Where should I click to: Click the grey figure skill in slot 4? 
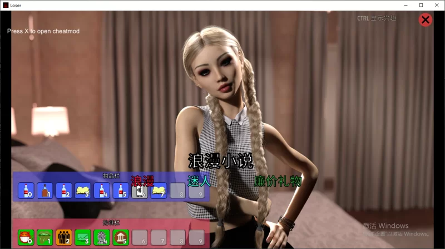coord(102,237)
